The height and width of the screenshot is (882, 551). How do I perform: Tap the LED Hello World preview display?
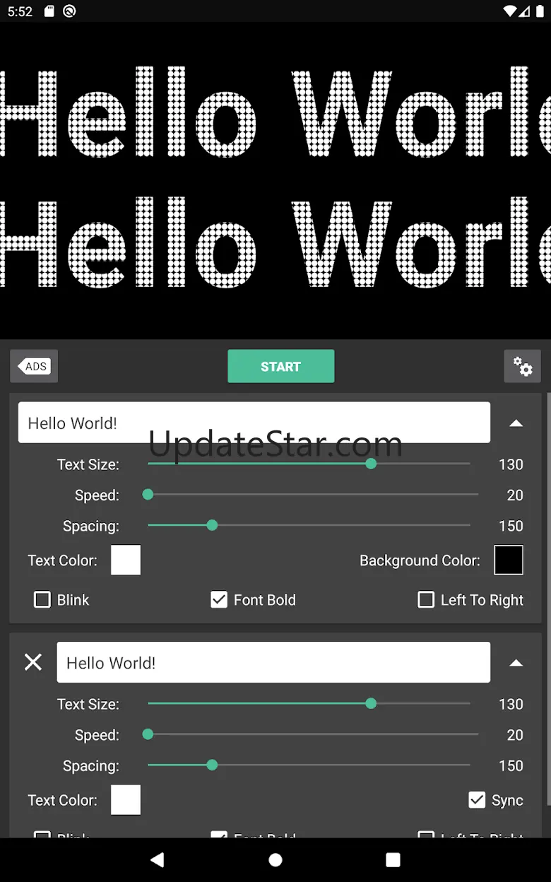click(x=275, y=180)
